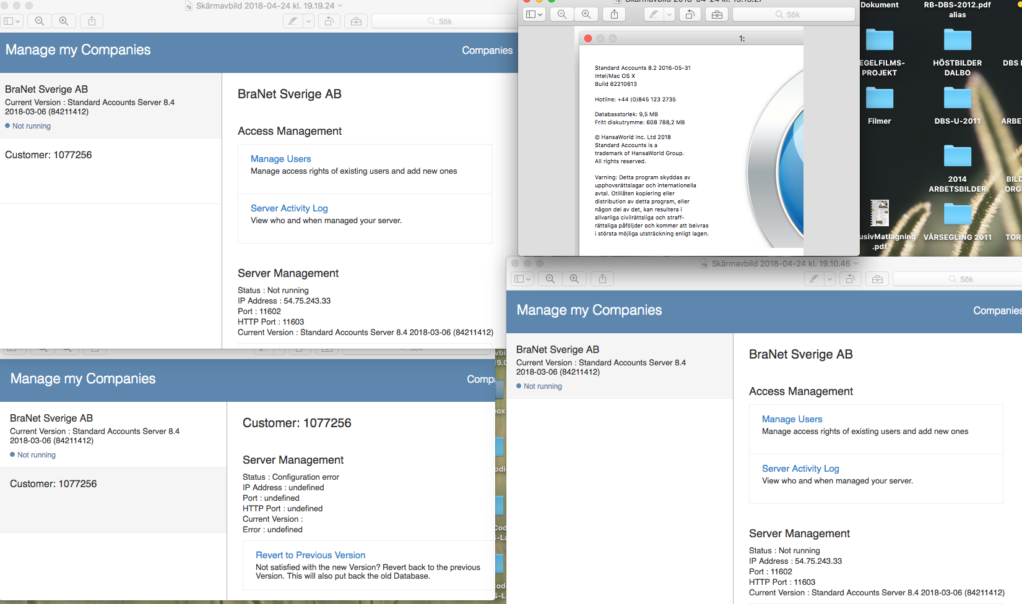This screenshot has height=604, width=1022.
Task: Rotate image in 19.10.46 Preview window
Action: 851,279
